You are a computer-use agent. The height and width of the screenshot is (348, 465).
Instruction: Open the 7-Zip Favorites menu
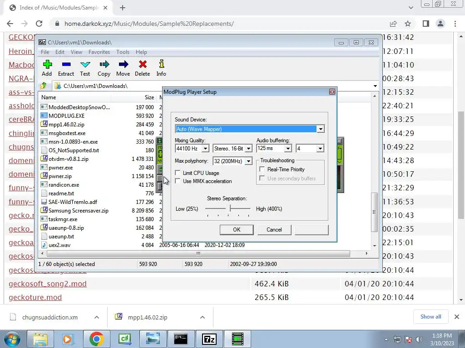pos(99,52)
